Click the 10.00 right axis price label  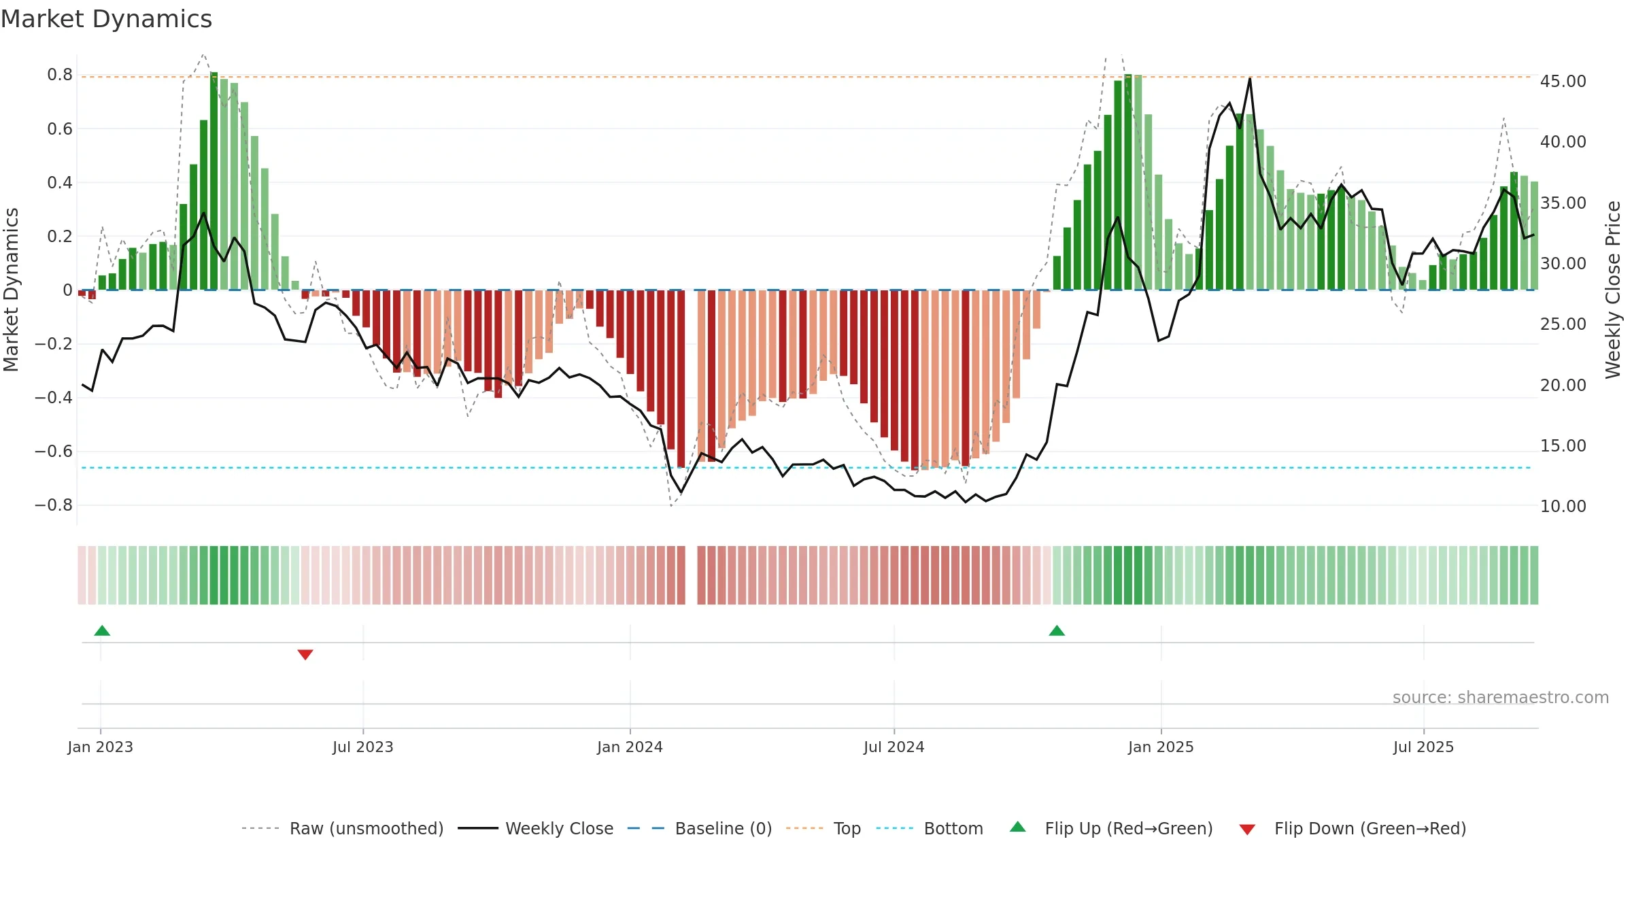[x=1563, y=507]
